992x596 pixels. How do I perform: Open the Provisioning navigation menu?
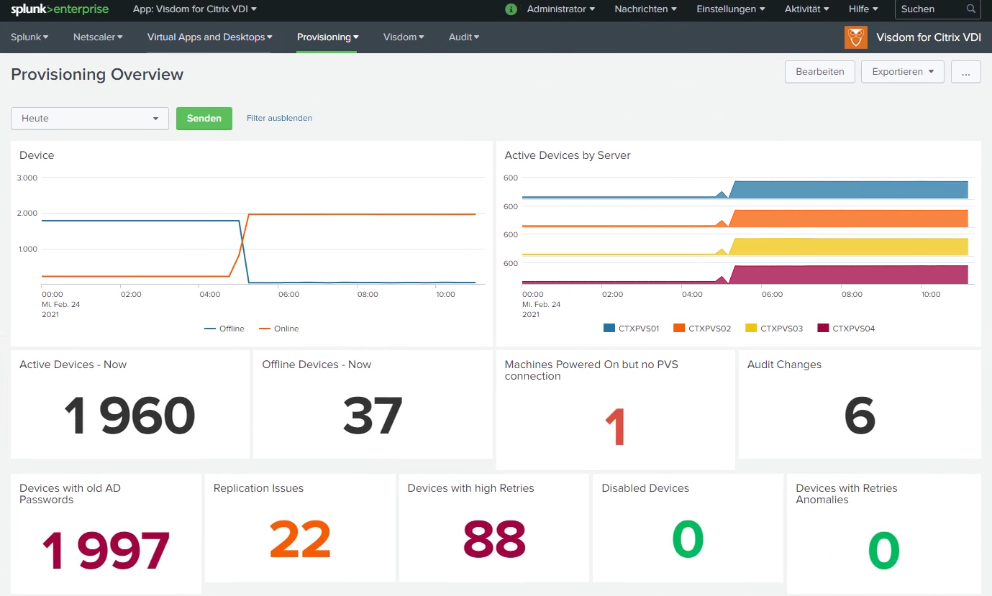328,37
